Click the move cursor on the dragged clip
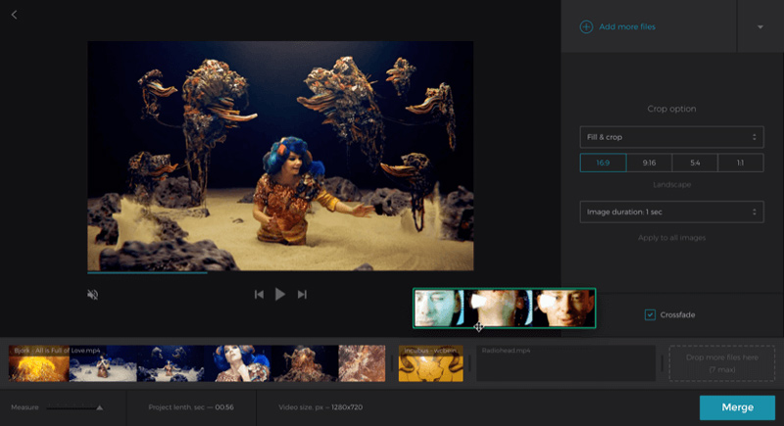Image resolution: width=784 pixels, height=426 pixels. click(x=478, y=327)
